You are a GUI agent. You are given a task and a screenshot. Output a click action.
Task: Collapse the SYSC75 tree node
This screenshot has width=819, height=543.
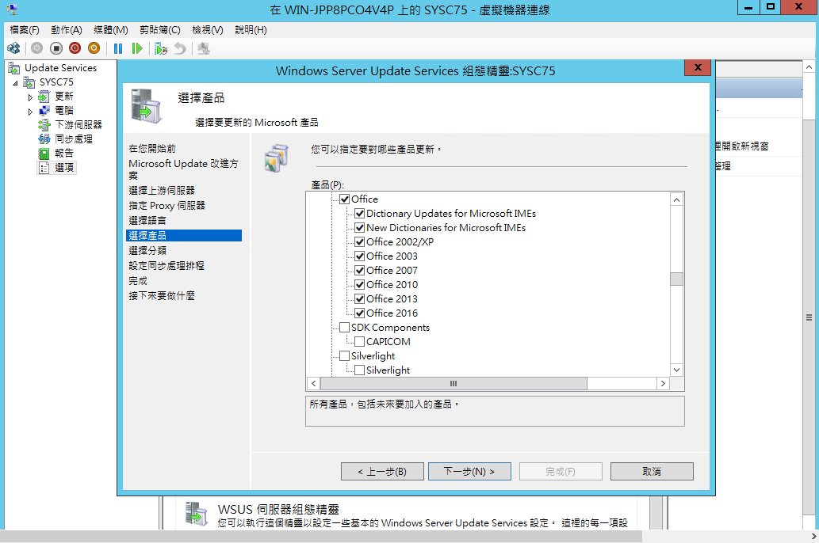15,83
